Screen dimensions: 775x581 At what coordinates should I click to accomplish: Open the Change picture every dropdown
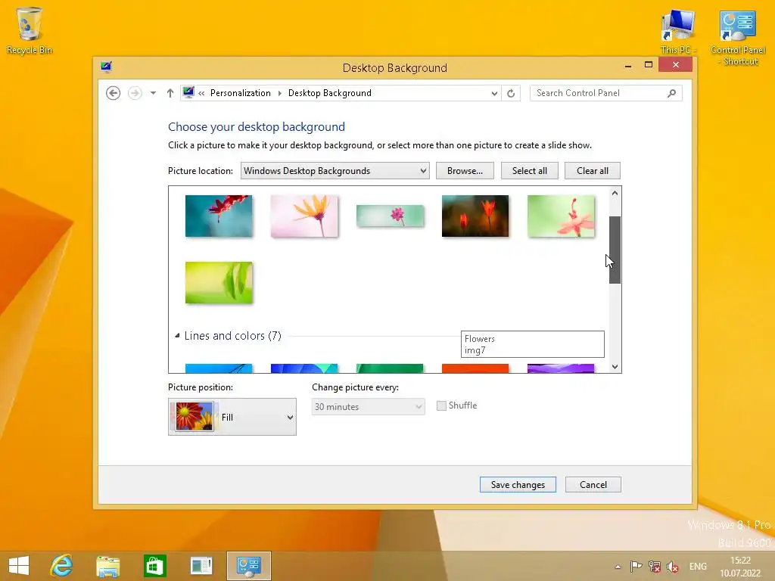point(369,406)
